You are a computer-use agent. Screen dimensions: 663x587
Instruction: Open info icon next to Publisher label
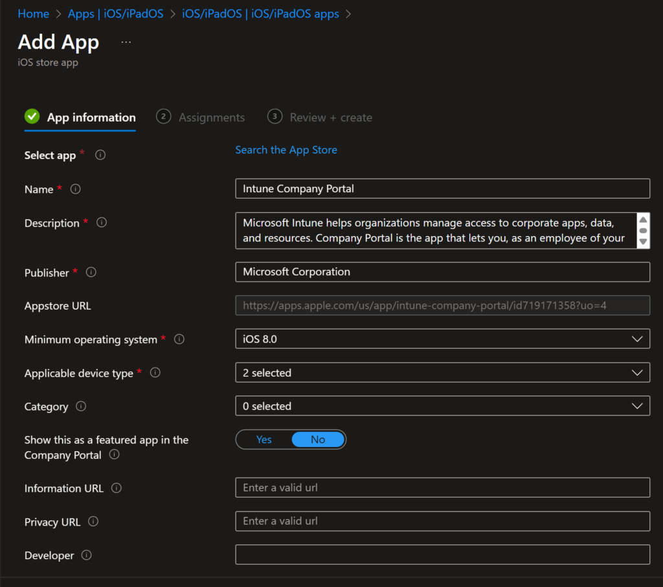pos(91,272)
